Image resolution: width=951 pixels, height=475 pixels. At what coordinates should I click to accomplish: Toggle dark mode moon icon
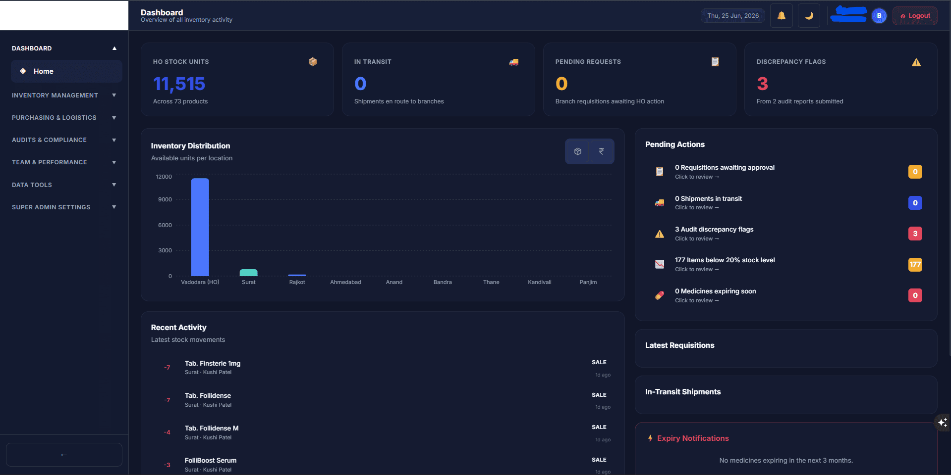click(x=809, y=16)
